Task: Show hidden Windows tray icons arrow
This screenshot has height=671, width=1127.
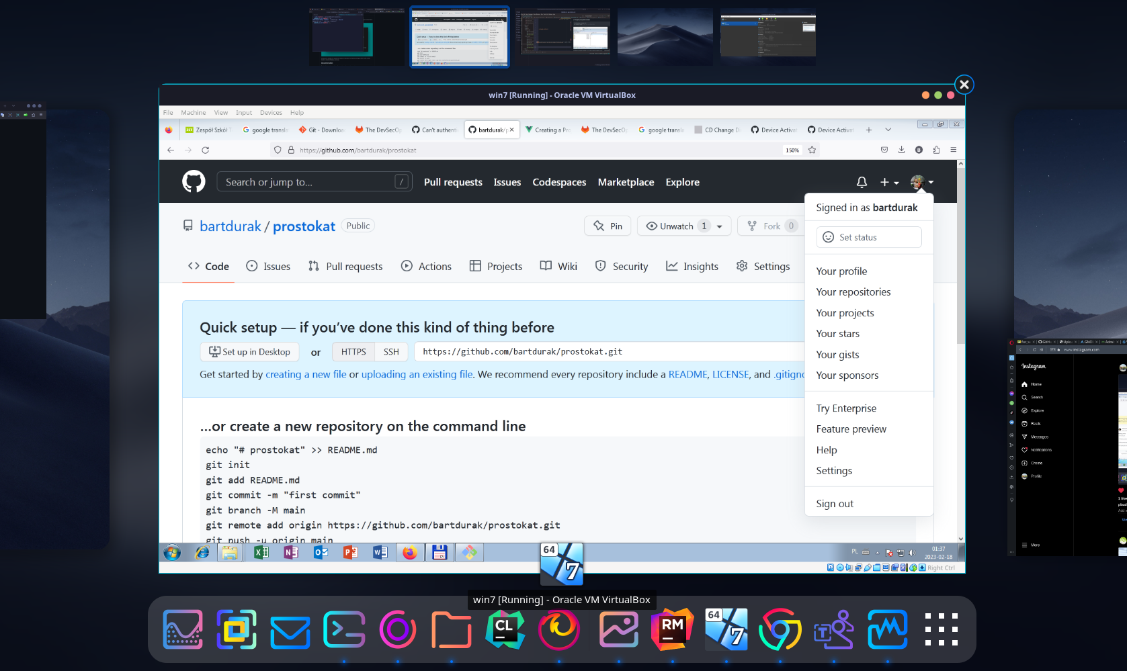Action: click(x=877, y=553)
